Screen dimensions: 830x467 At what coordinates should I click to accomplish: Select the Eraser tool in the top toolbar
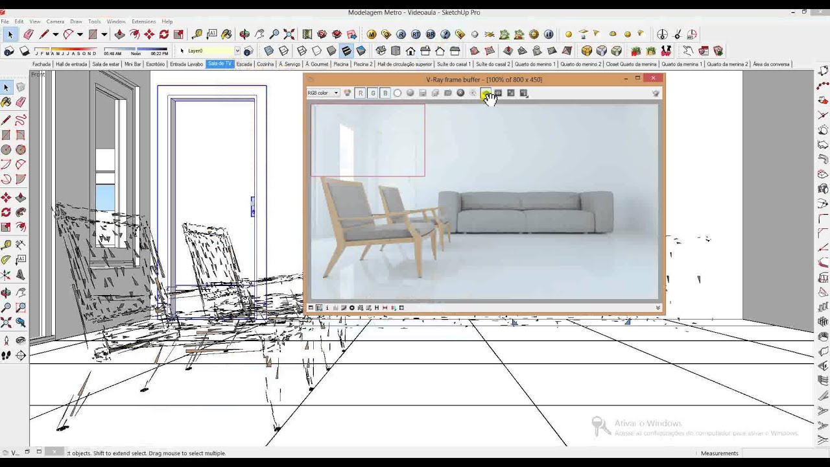(x=29, y=34)
